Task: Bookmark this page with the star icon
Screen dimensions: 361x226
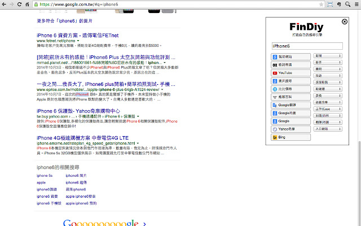Action: point(321,5)
